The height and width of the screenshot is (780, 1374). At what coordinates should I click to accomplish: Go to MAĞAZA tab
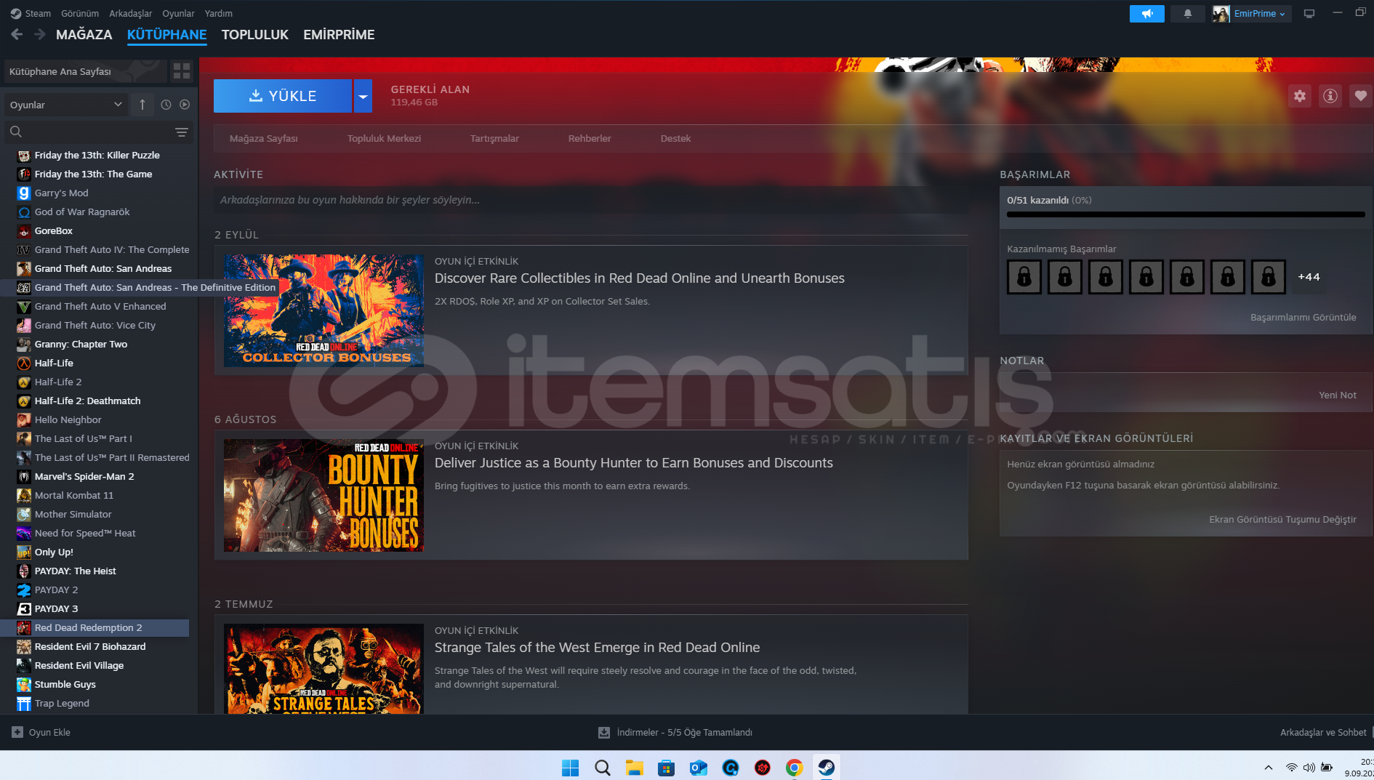pyautogui.click(x=84, y=34)
